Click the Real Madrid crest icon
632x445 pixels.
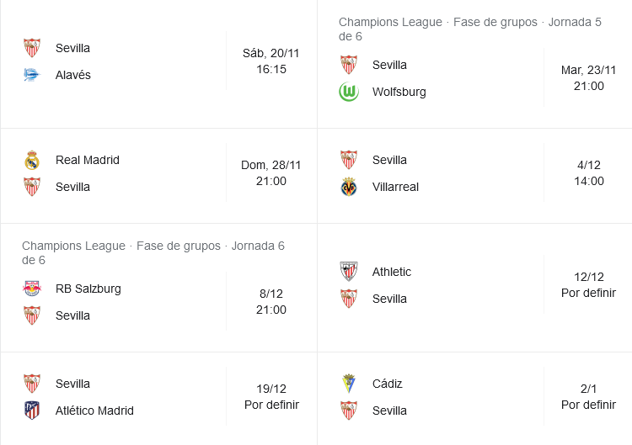(32, 160)
